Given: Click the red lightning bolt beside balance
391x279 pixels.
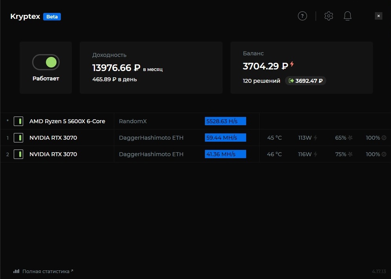Looking at the screenshot, I should (292, 64).
